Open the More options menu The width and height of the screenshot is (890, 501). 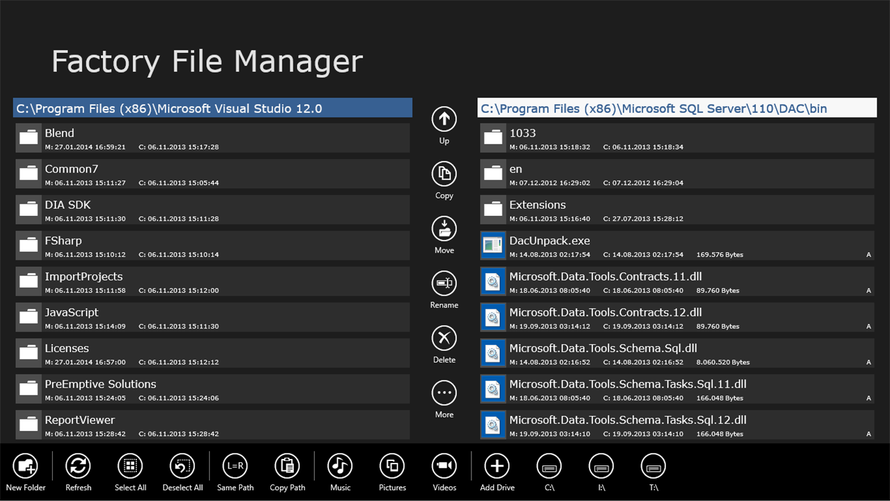[x=444, y=393]
